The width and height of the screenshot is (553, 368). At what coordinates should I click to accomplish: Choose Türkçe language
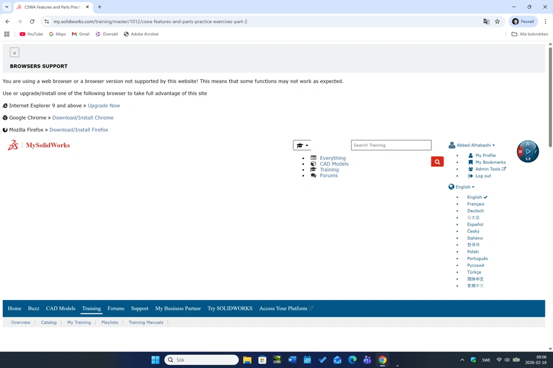pos(474,272)
